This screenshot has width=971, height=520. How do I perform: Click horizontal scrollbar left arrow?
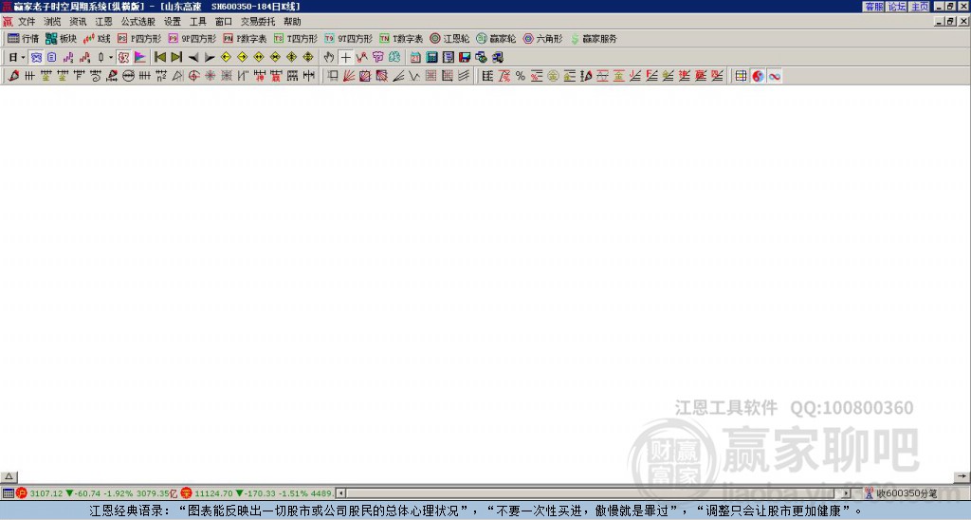coord(340,493)
